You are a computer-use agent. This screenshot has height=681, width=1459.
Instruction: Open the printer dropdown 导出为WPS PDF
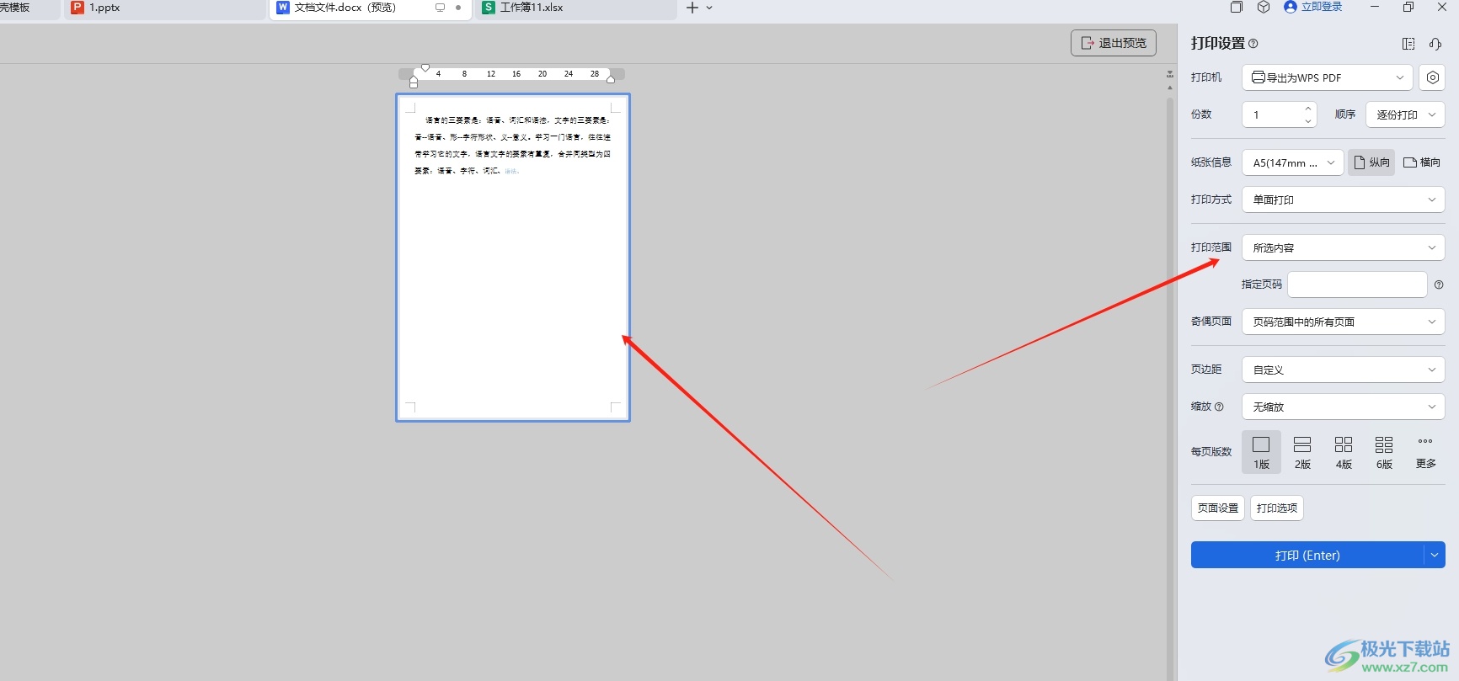[1327, 77]
